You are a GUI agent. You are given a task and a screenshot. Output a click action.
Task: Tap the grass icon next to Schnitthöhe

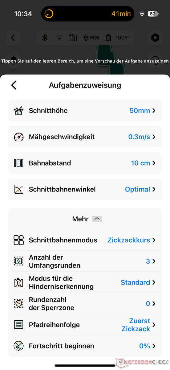19,111
